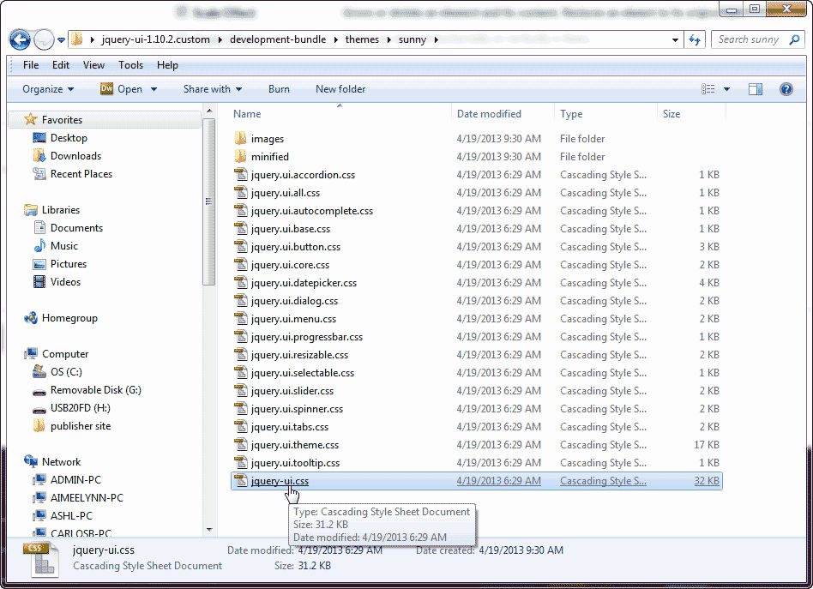Image resolution: width=813 pixels, height=589 pixels.
Task: Click the Network icon in navigation pane
Action: (x=31, y=461)
